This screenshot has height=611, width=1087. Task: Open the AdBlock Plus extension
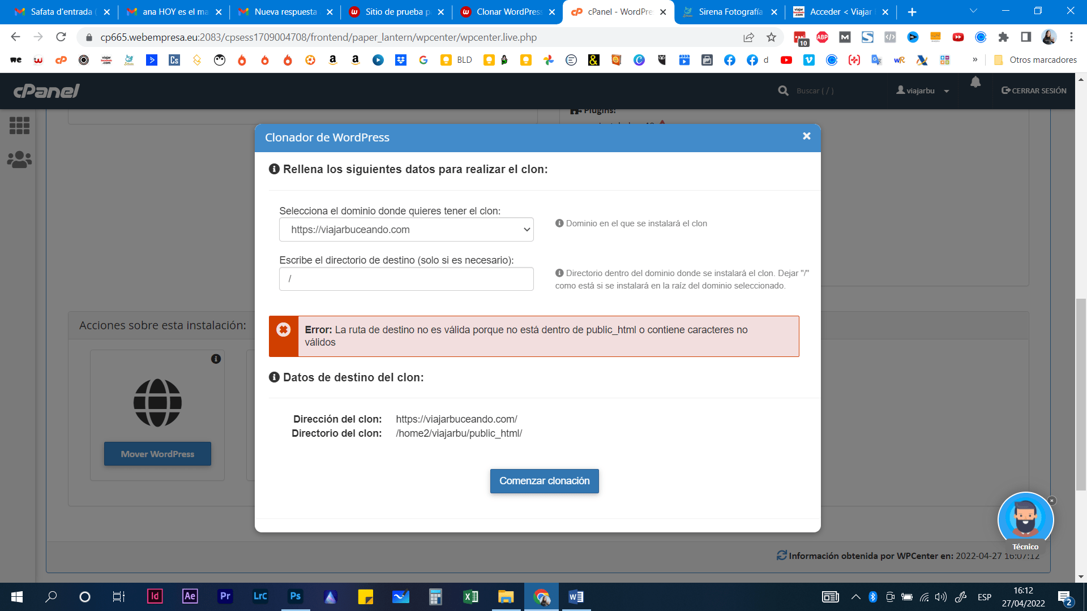click(x=822, y=37)
